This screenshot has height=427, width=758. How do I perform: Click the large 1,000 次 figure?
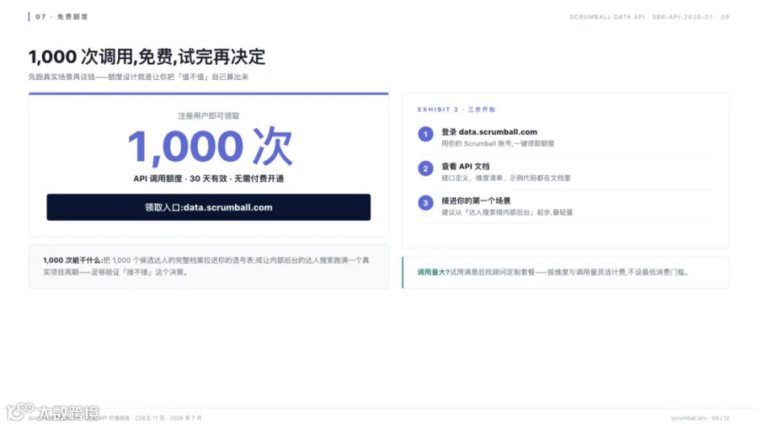(x=210, y=146)
